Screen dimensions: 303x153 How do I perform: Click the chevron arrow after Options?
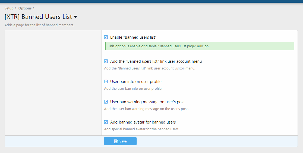point(34,8)
